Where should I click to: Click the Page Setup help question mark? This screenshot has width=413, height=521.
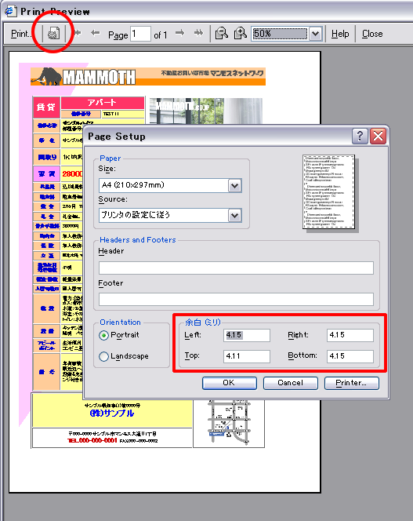pos(360,137)
